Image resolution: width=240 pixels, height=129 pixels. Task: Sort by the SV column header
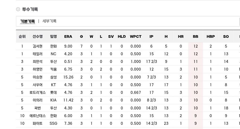click(111, 36)
